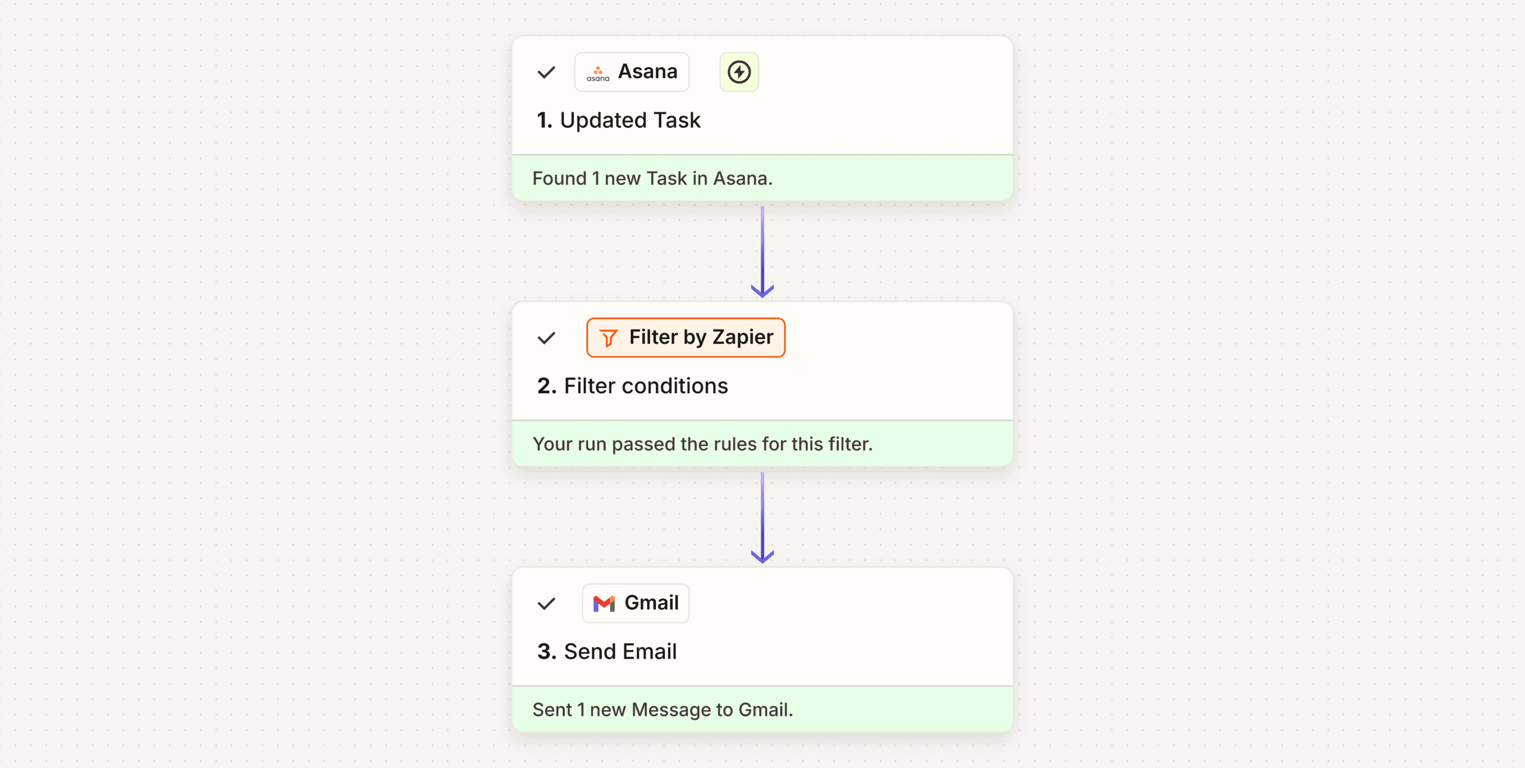Select step 1 Updated Task title

point(618,120)
